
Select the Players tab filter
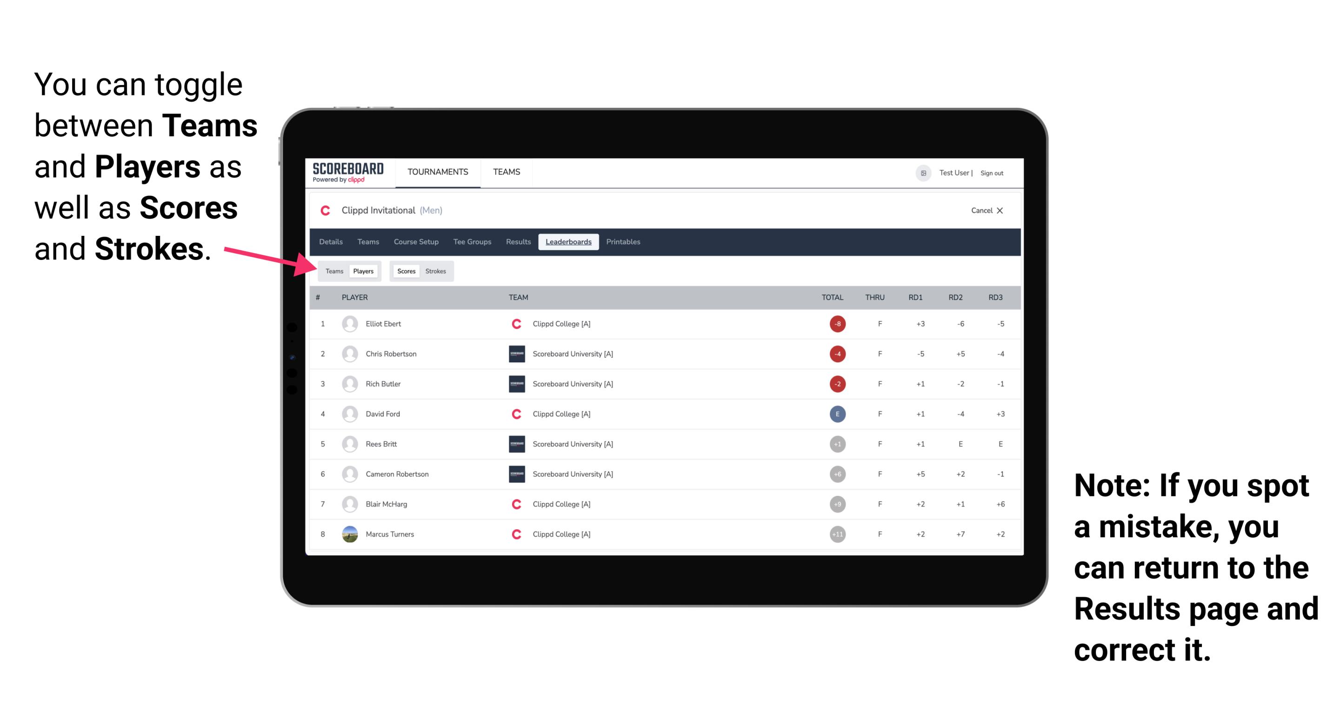(x=363, y=271)
